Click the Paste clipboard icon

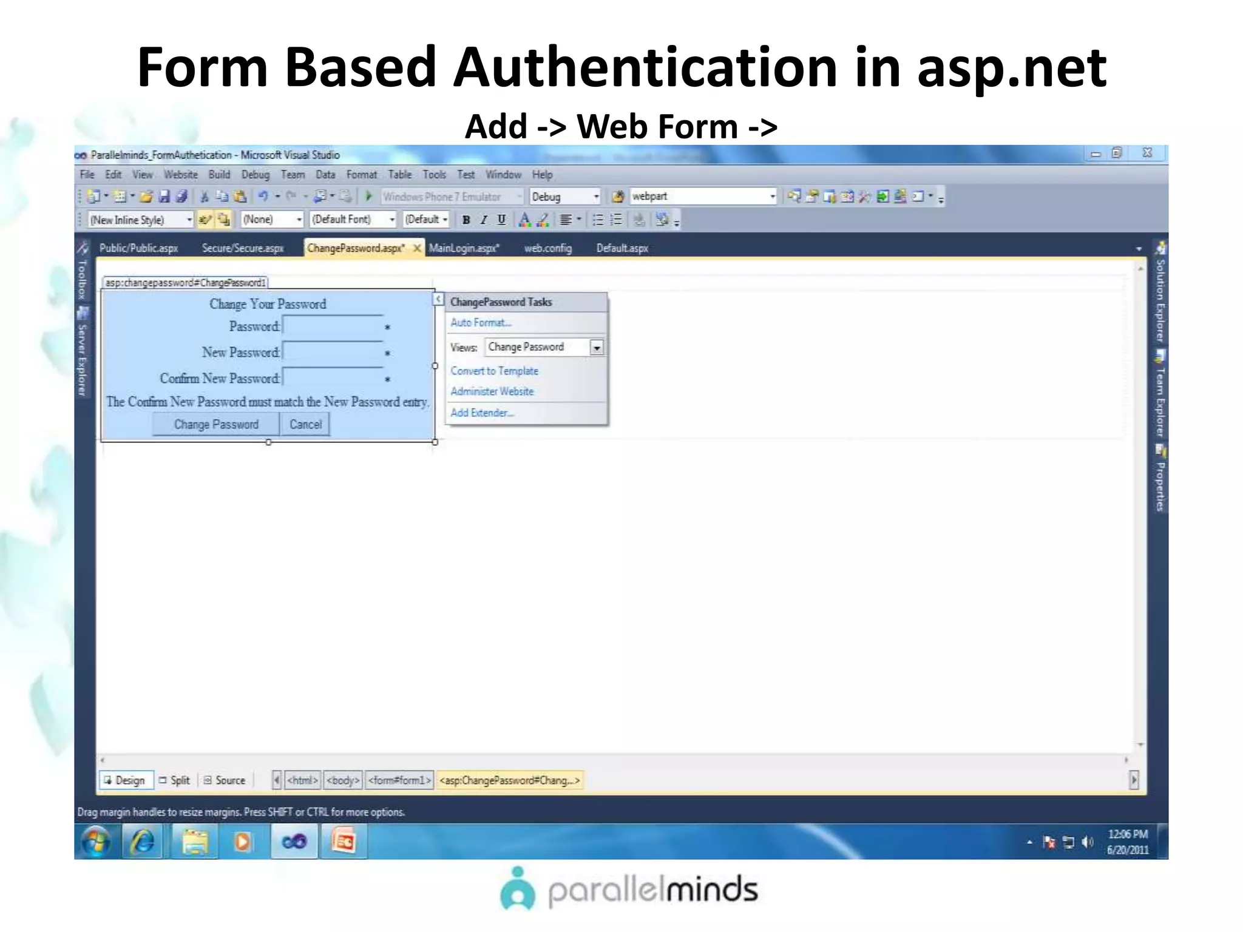[240, 197]
